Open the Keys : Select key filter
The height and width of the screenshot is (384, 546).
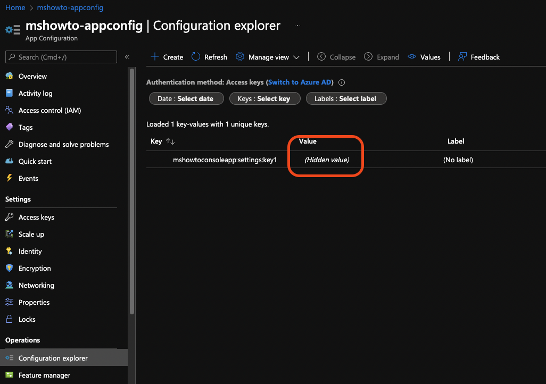click(264, 98)
